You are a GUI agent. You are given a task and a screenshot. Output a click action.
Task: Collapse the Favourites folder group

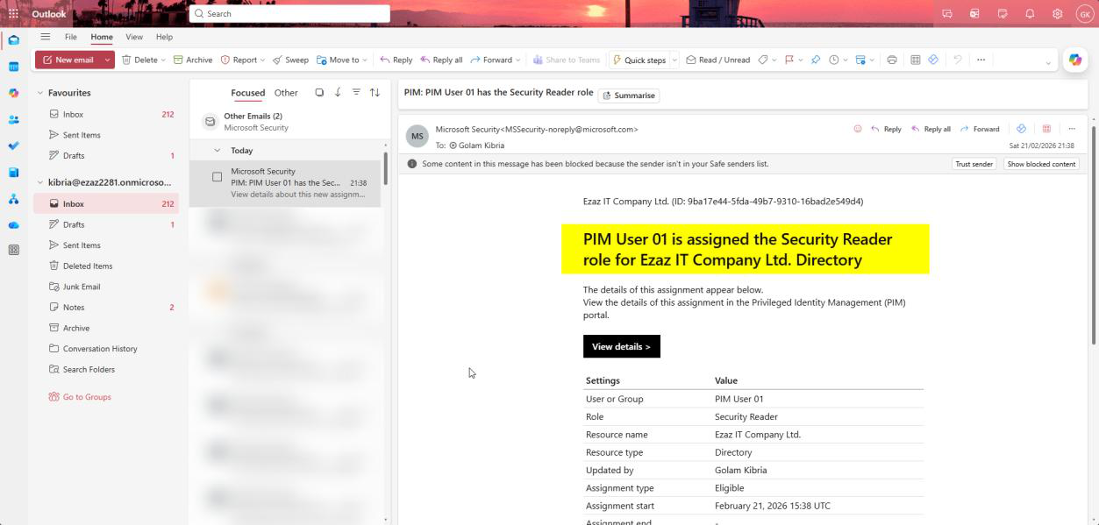[x=39, y=92]
